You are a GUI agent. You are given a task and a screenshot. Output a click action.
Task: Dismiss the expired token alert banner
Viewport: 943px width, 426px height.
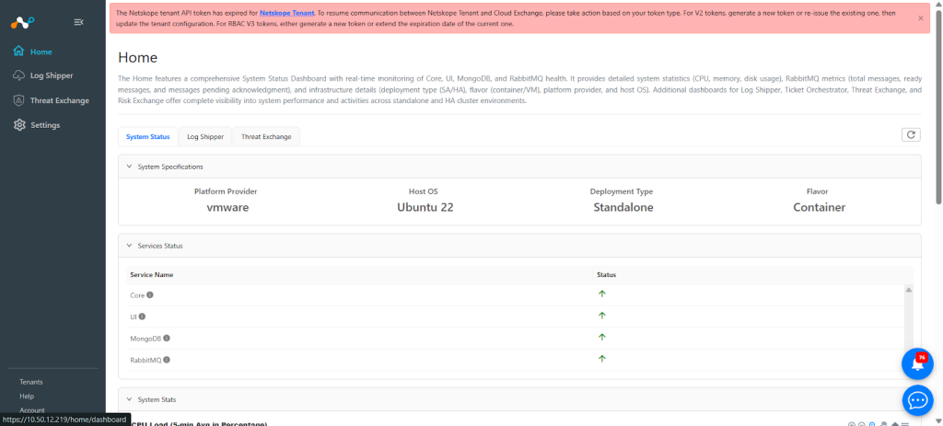tap(920, 18)
